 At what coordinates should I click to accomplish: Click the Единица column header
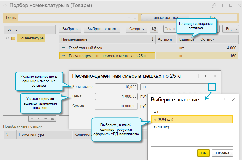click(x=187, y=39)
